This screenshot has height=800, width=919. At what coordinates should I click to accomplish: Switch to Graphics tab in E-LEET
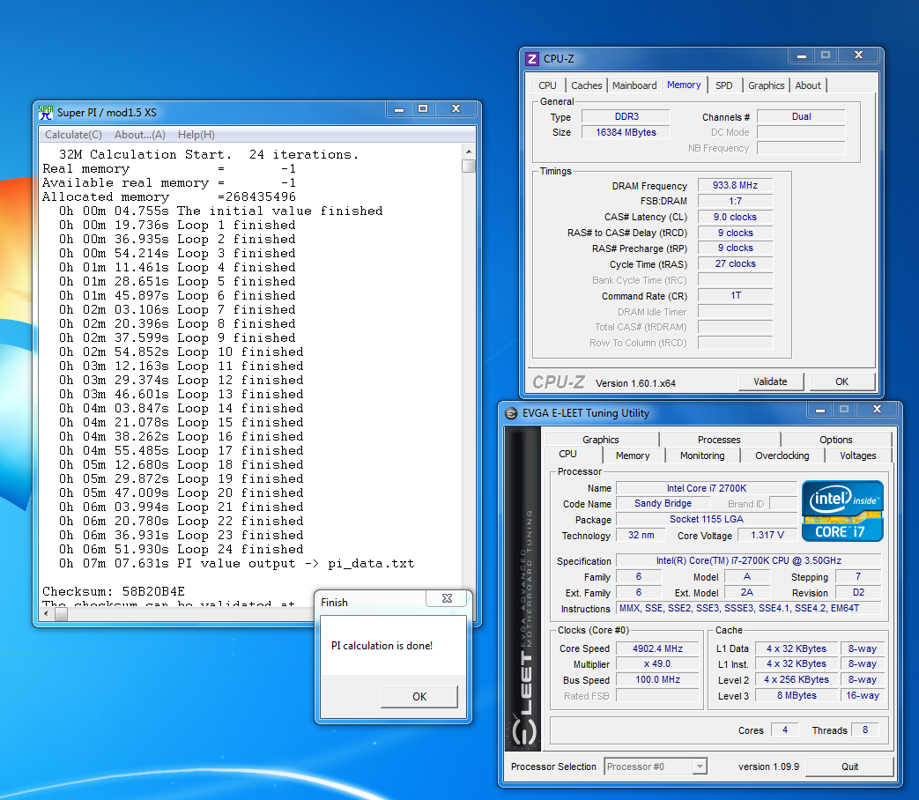coord(601,440)
